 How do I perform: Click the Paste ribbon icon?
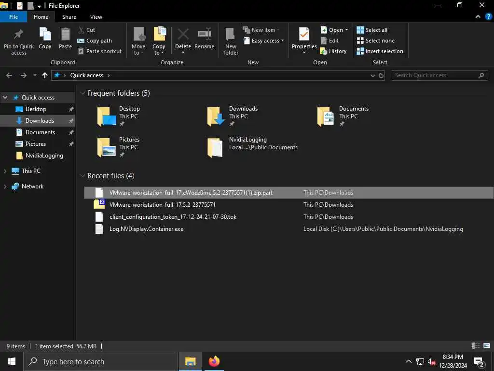point(65,34)
